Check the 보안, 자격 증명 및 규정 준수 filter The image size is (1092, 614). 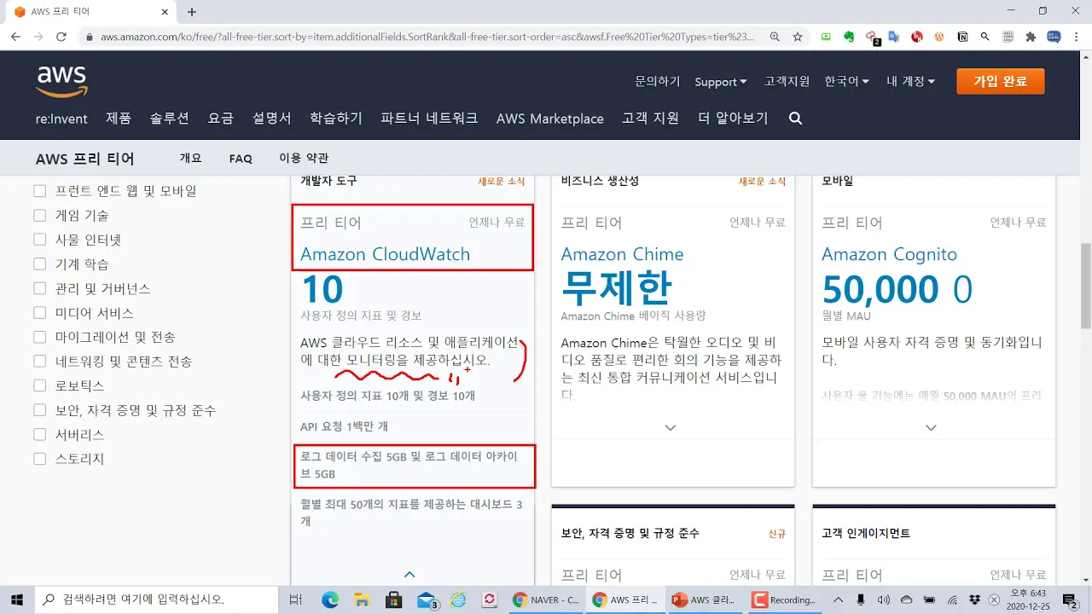(39, 410)
